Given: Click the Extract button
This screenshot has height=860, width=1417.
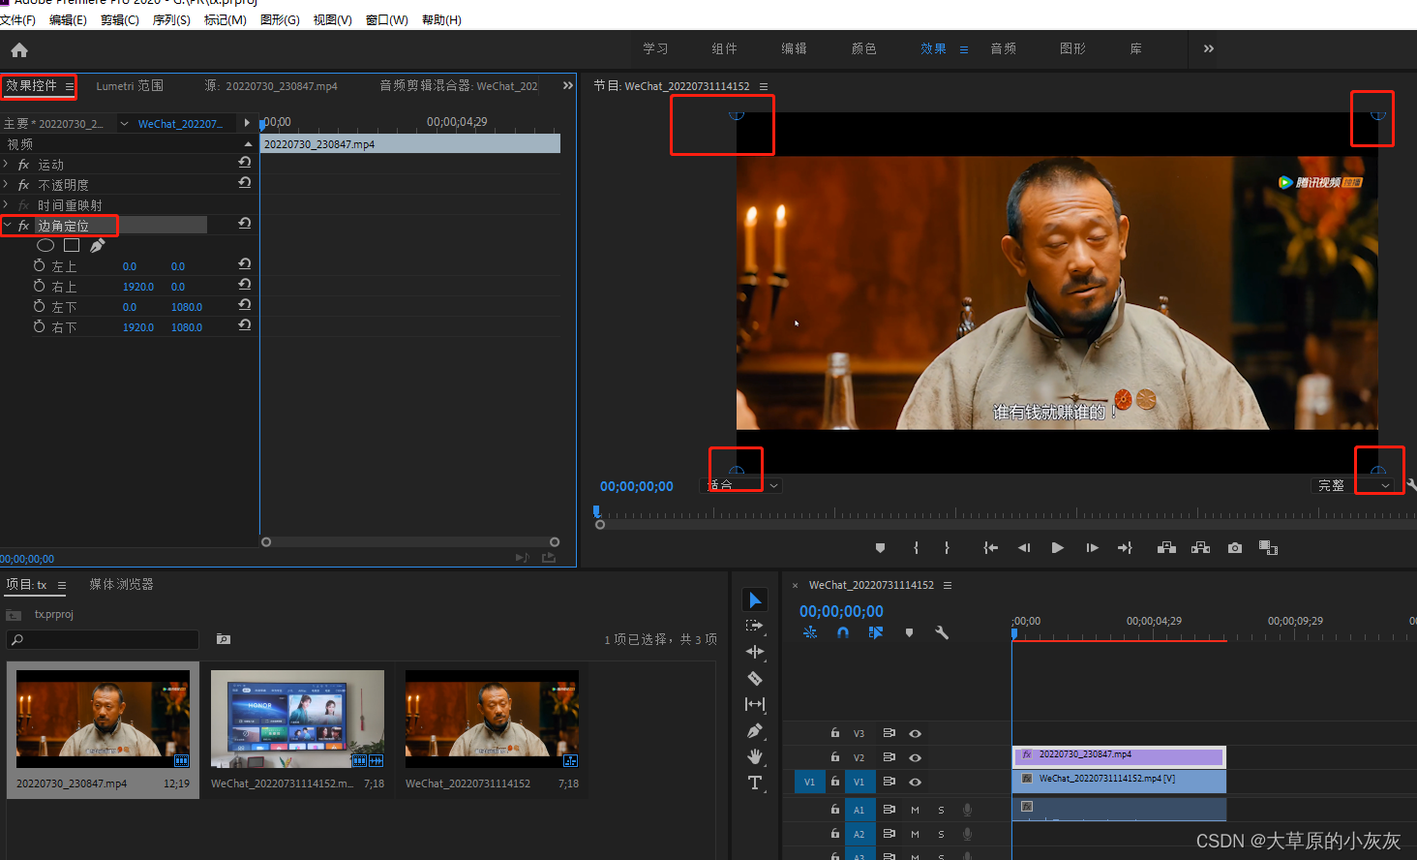Looking at the screenshot, I should pyautogui.click(x=1201, y=548).
